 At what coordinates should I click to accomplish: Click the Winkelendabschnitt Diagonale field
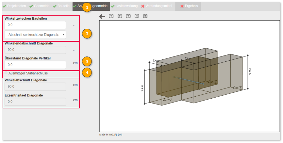click(35, 50)
